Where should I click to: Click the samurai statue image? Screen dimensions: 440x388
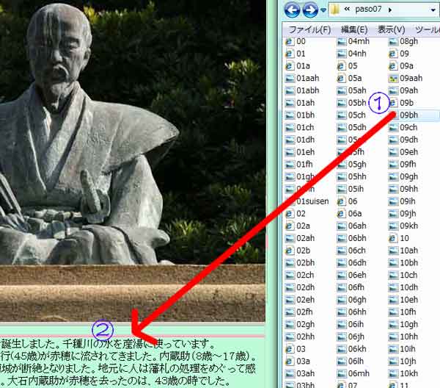95,132
